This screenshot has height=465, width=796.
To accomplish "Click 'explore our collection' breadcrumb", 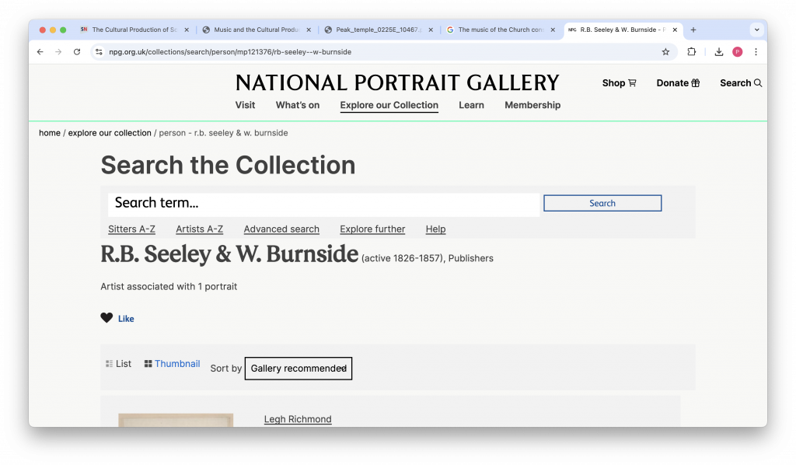I will [110, 133].
